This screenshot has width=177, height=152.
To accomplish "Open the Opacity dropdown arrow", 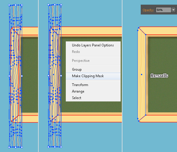I will click(x=173, y=10).
